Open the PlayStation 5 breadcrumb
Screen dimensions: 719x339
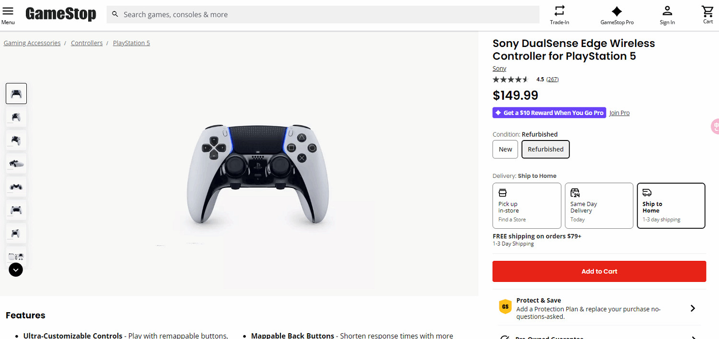click(131, 43)
